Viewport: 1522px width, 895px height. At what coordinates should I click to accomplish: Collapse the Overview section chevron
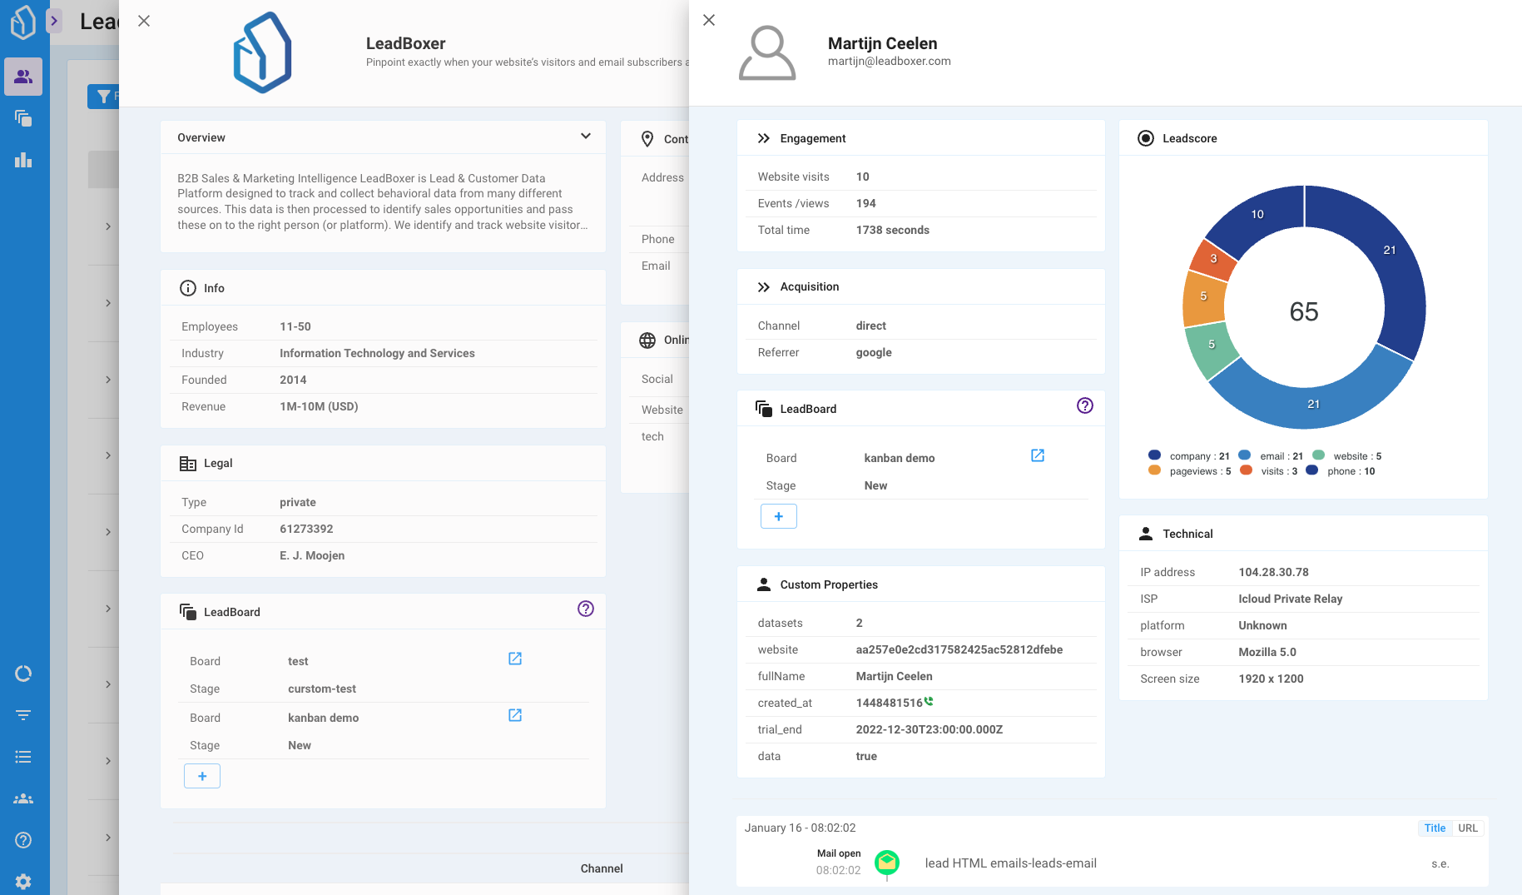(585, 137)
